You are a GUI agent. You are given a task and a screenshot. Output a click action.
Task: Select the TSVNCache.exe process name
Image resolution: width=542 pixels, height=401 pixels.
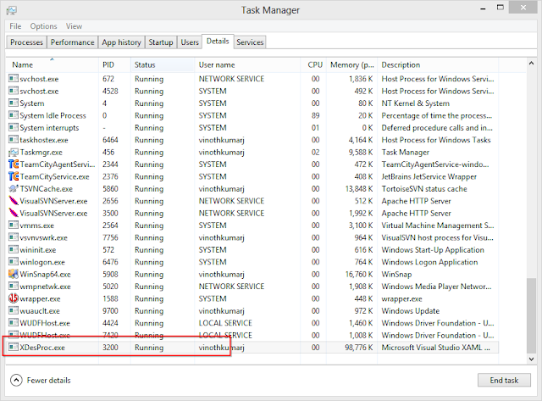[46, 189]
